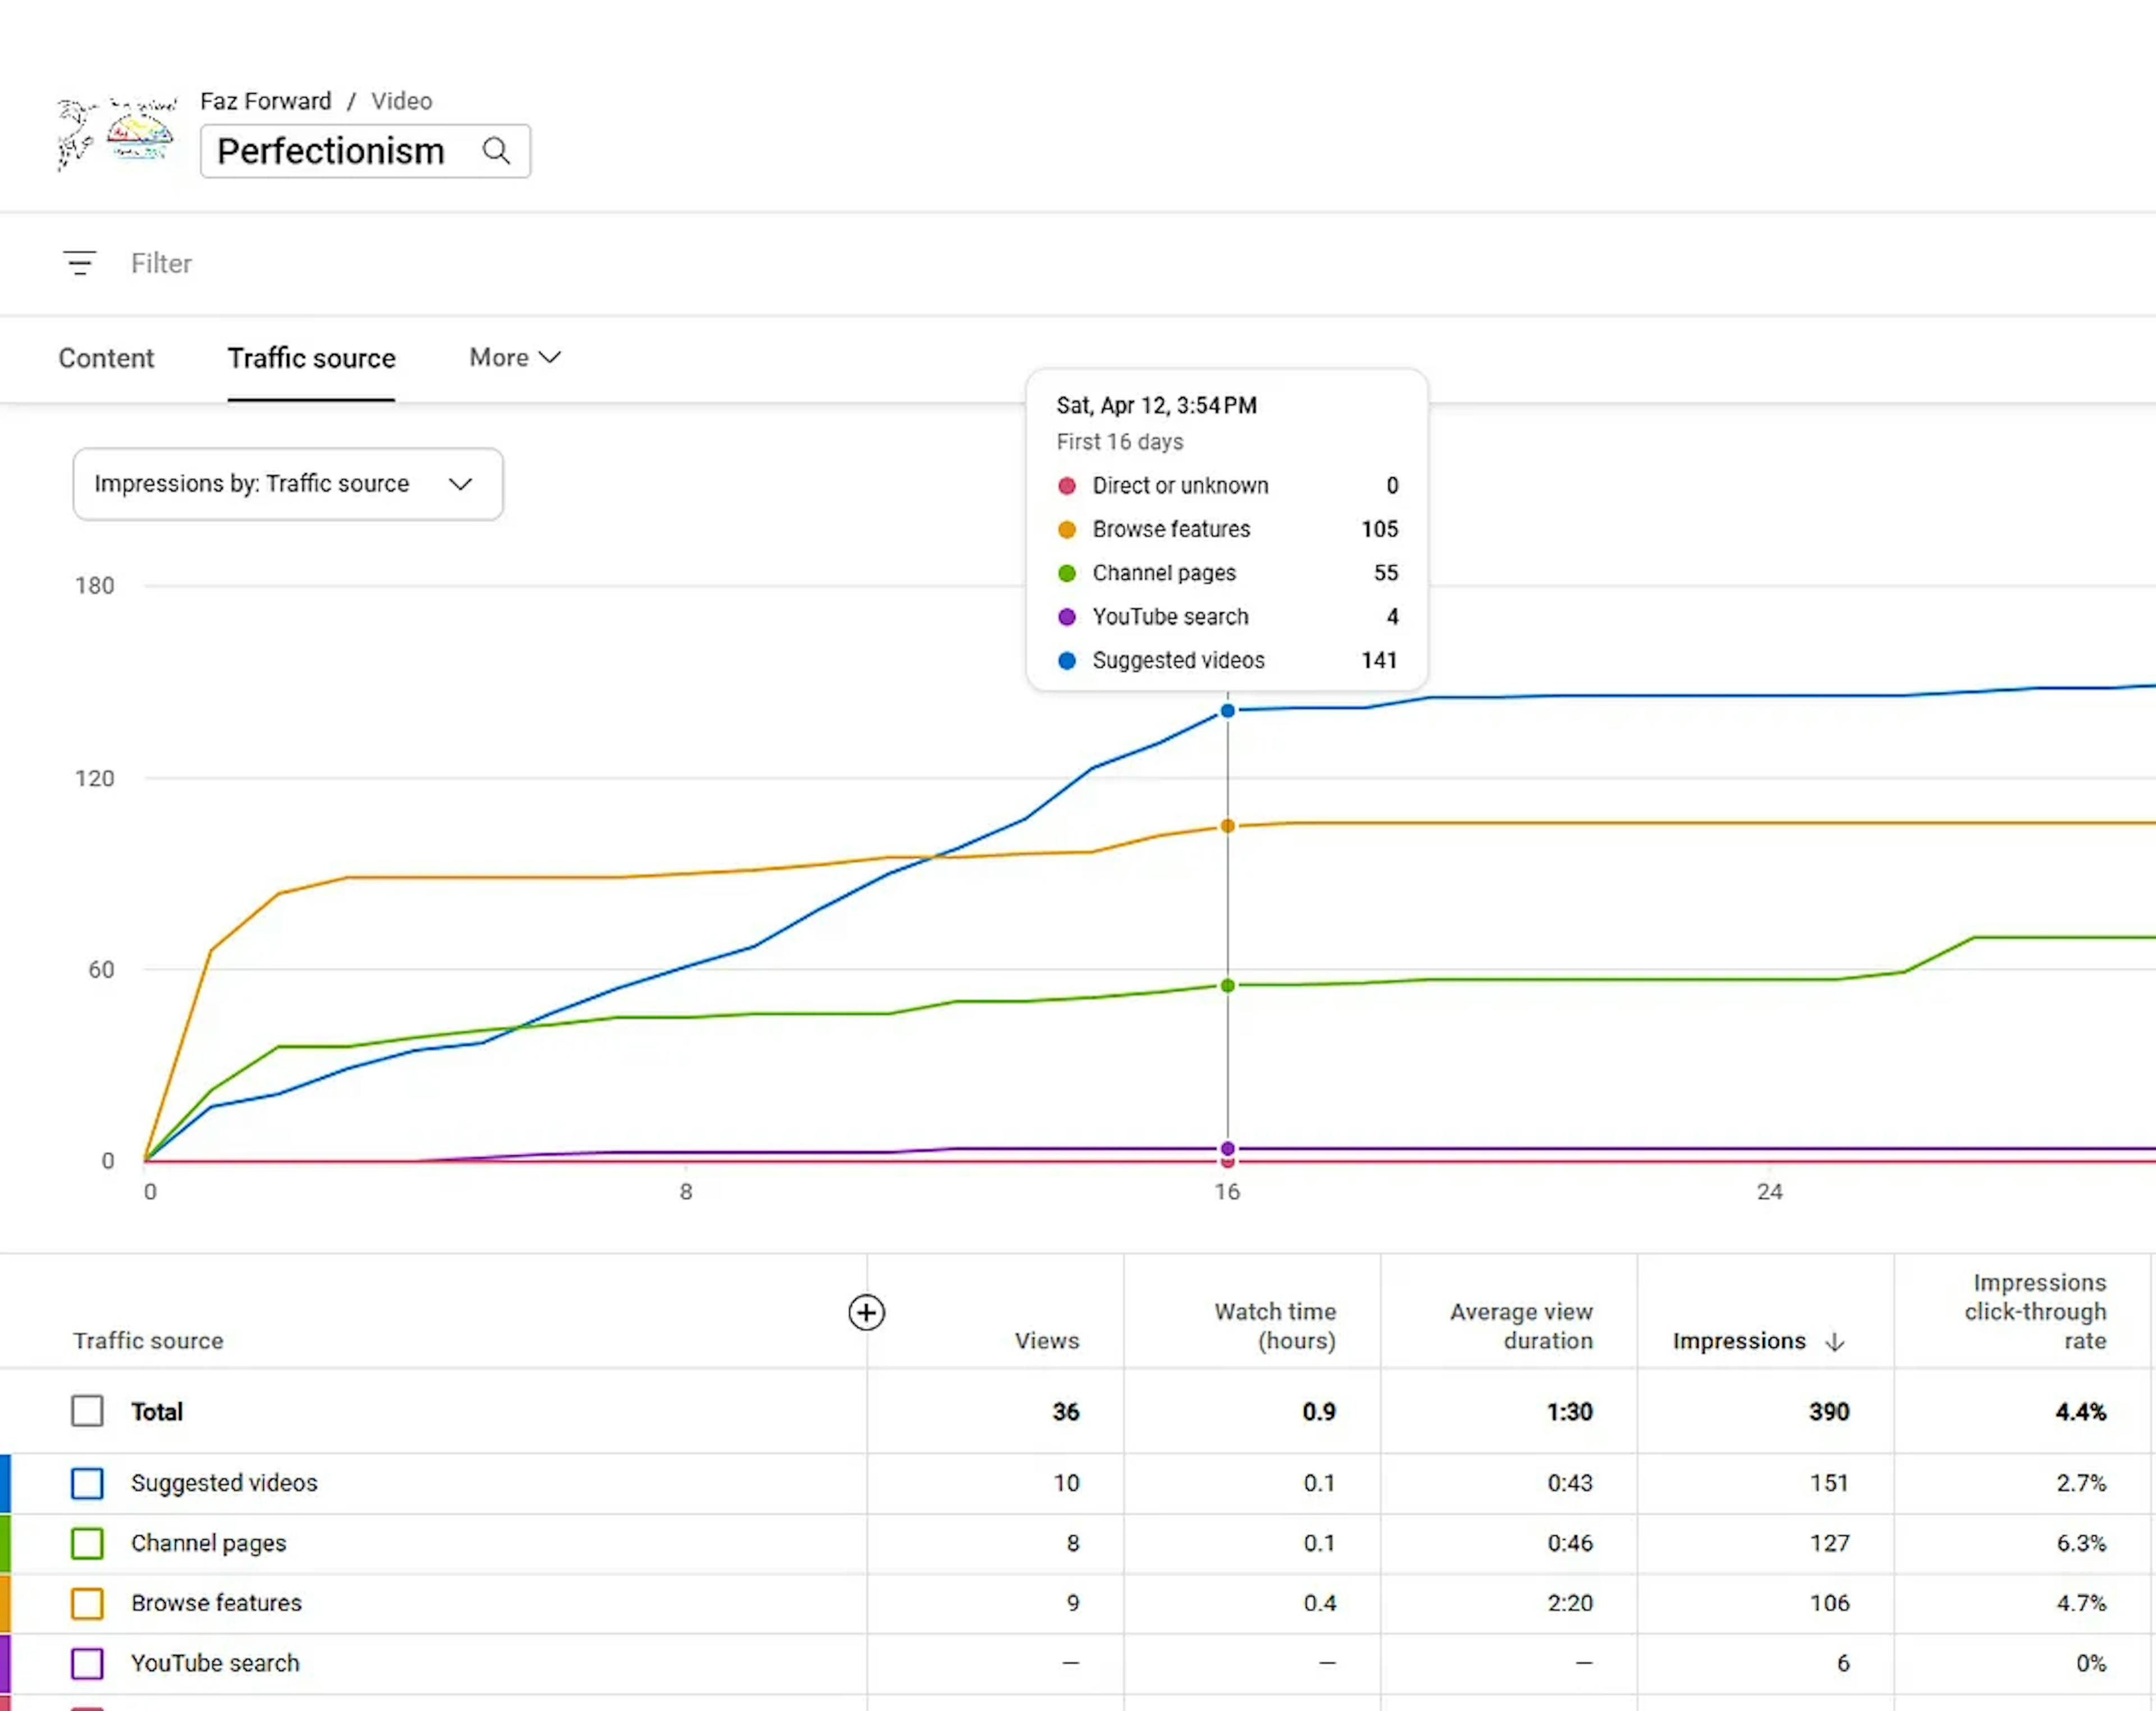Click the channel avatar thumbnail
The image size is (2156, 1711).
pos(117,135)
